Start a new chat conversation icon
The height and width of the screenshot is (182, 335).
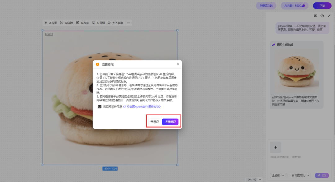(315, 16)
